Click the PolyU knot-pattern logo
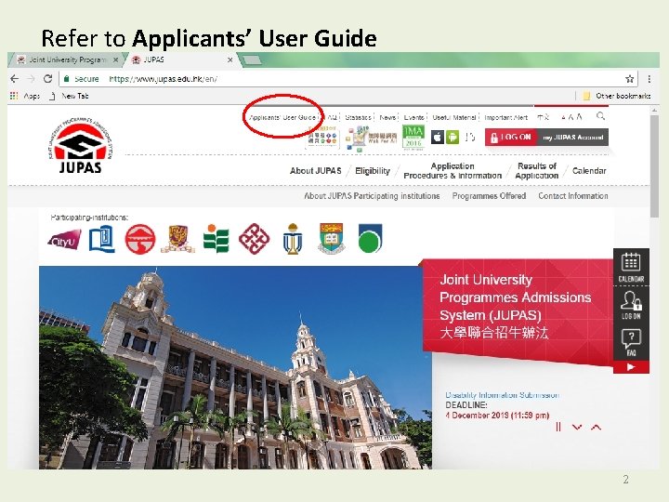The image size is (669, 502). click(x=254, y=239)
